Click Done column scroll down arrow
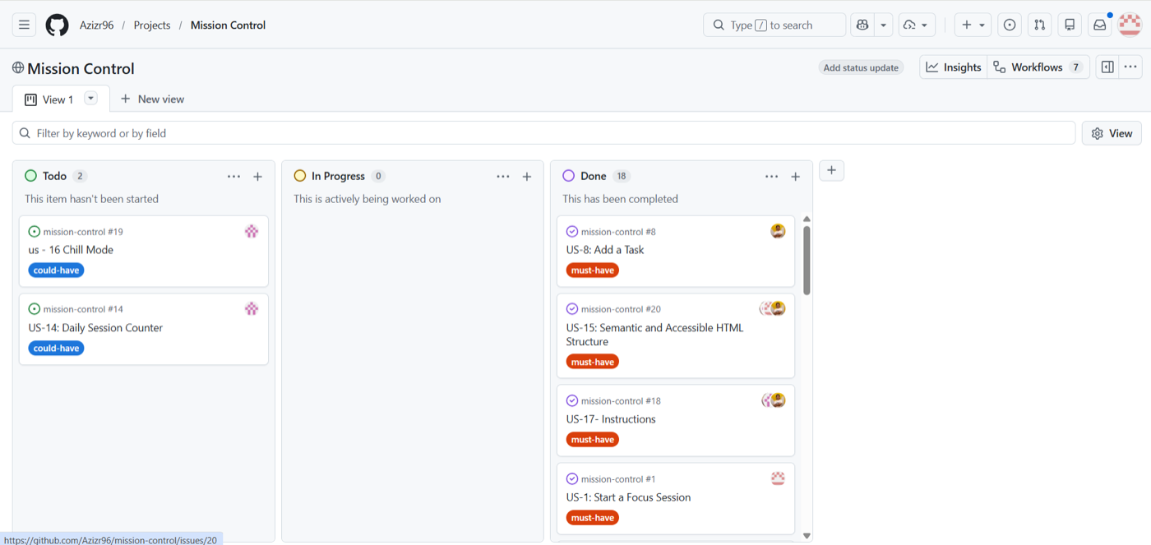This screenshot has width=1151, height=545. click(x=807, y=536)
